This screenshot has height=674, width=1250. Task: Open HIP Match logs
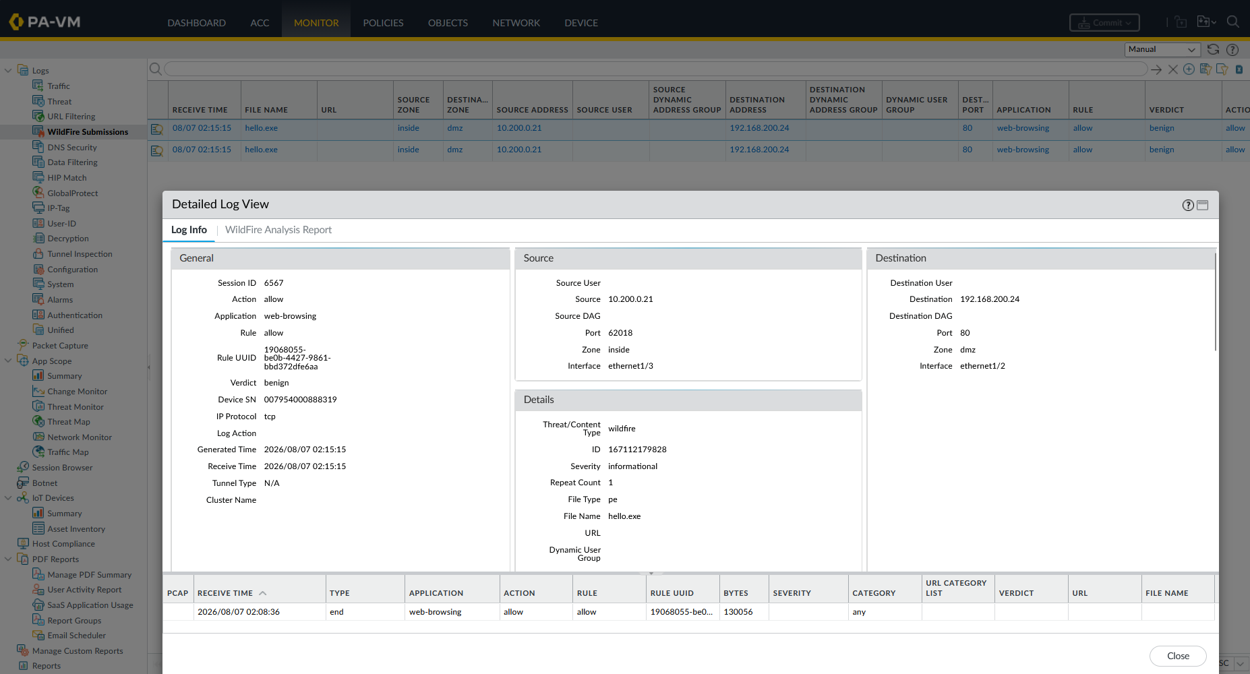point(67,178)
